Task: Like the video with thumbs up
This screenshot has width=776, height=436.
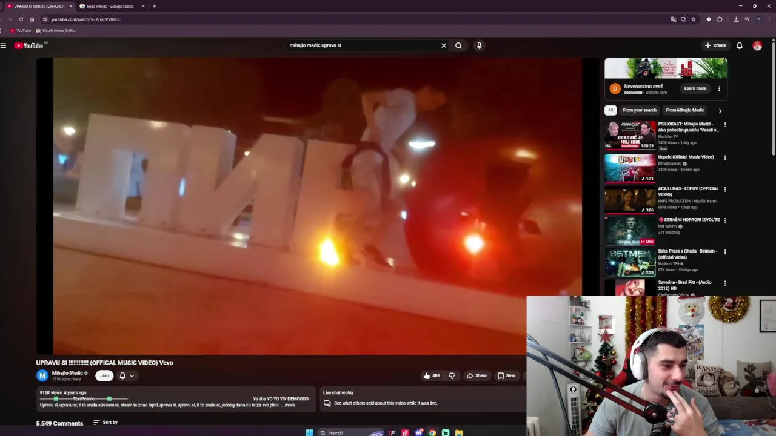Action: click(x=432, y=375)
